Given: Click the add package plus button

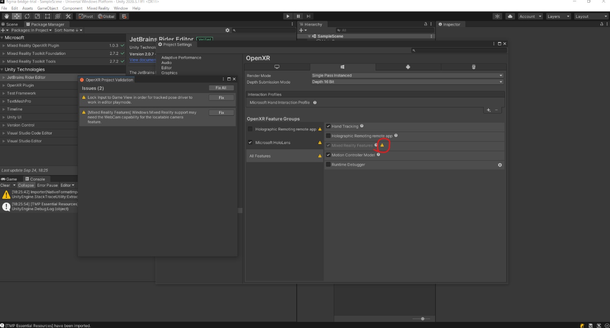Looking at the screenshot, I should [x=4, y=30].
